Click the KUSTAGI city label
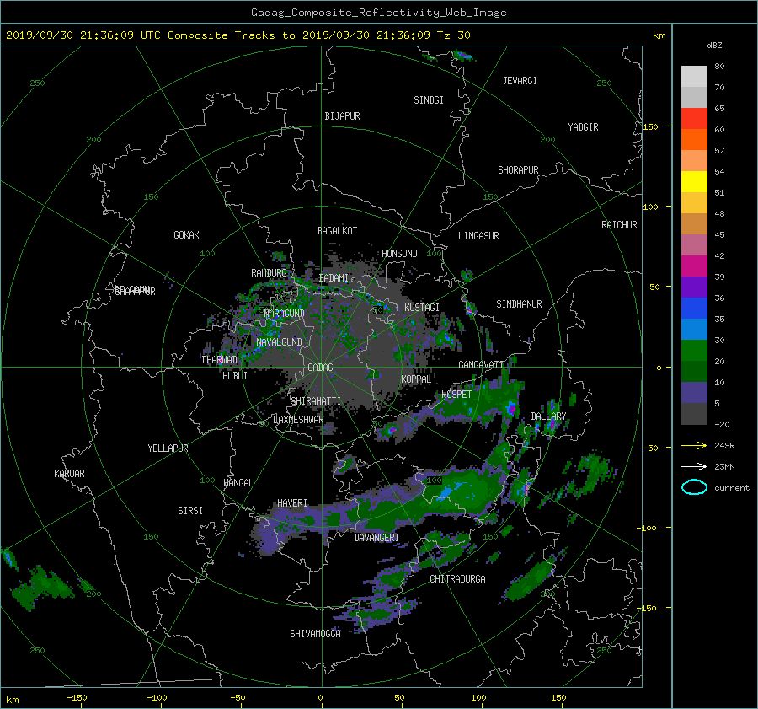 point(422,308)
